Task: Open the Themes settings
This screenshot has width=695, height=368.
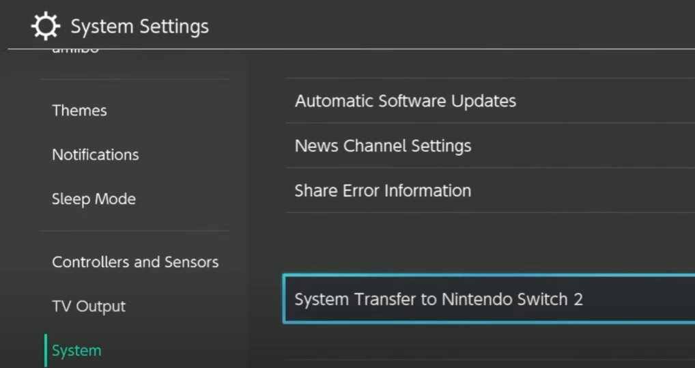Action: coord(79,111)
